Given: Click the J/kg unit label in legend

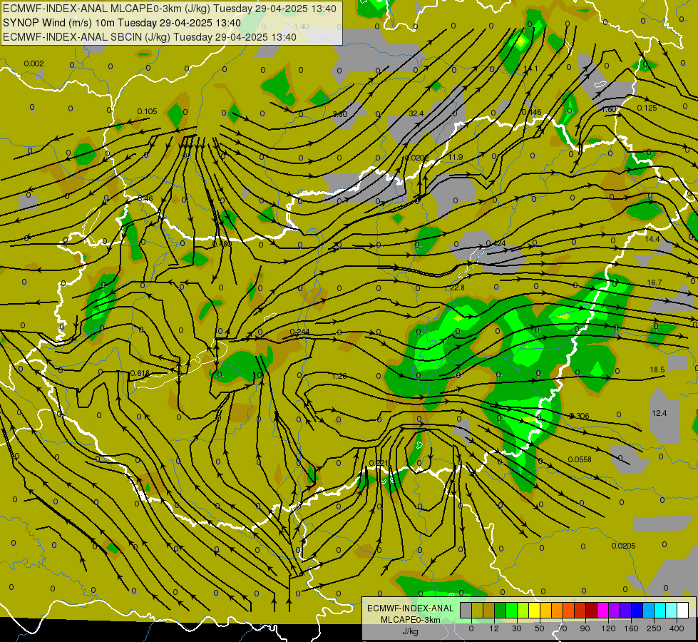Looking at the screenshot, I should point(411,631).
